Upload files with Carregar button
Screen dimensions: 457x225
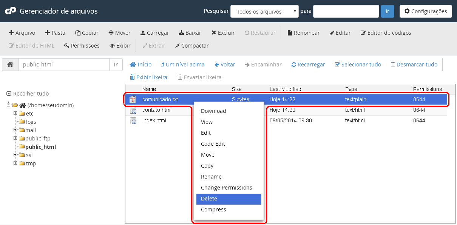(x=155, y=33)
